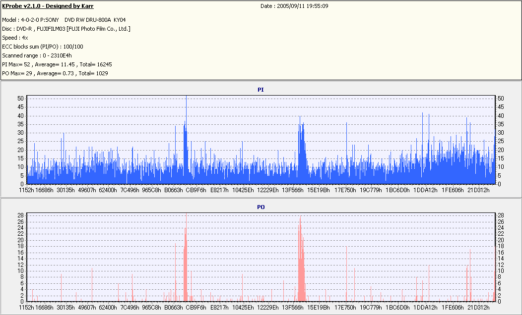Click the "PO" chart title
This screenshot has height=315, width=522.
[x=261, y=207]
